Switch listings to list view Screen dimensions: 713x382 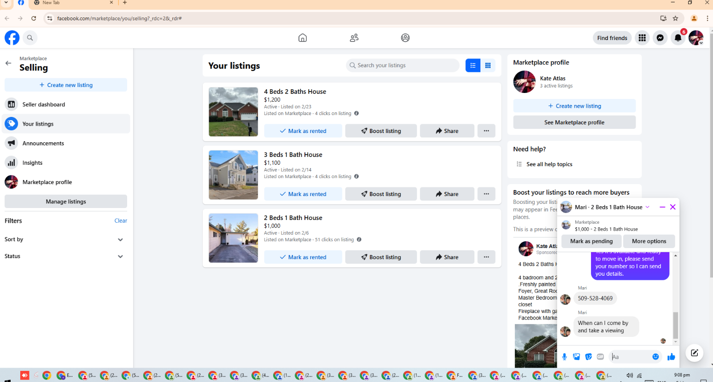click(473, 65)
